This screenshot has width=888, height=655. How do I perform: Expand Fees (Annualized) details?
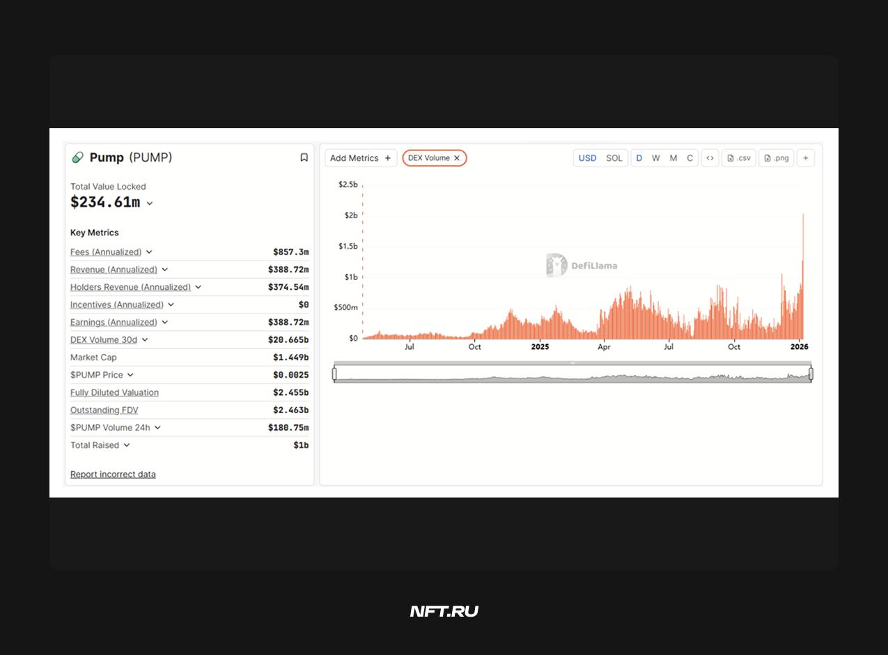[x=149, y=252]
